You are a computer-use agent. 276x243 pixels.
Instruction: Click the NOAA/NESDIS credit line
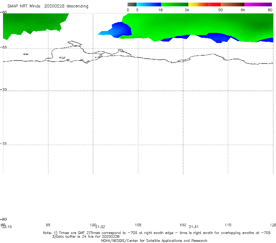click(x=154, y=240)
